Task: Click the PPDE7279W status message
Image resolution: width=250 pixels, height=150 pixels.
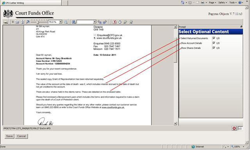Action: tap(27, 129)
